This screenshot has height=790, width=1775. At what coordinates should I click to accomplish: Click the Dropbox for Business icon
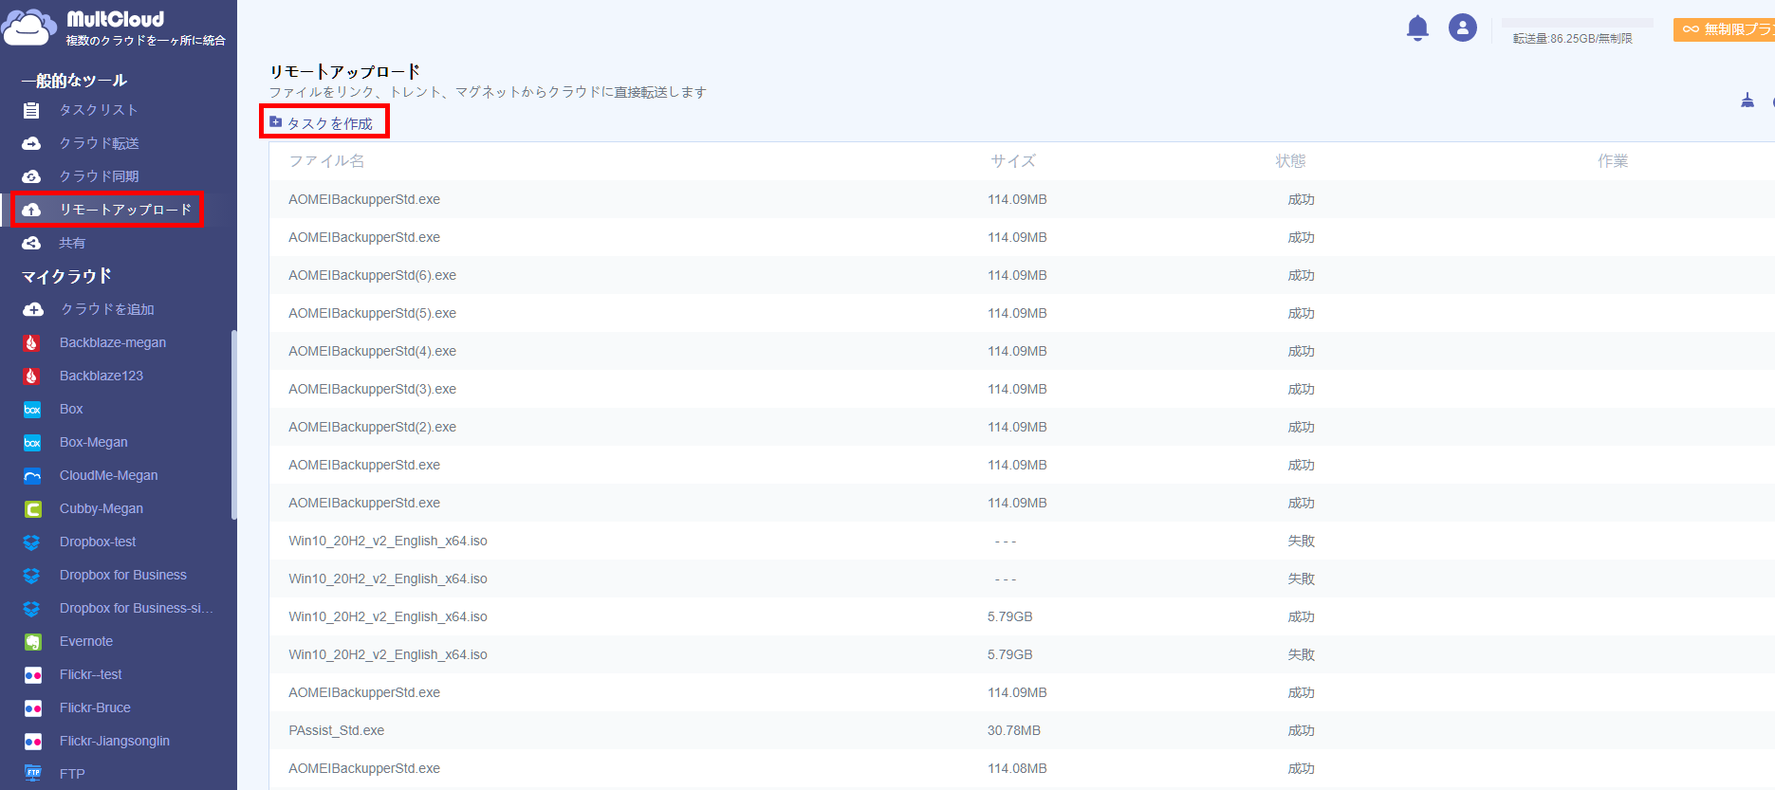click(x=31, y=576)
